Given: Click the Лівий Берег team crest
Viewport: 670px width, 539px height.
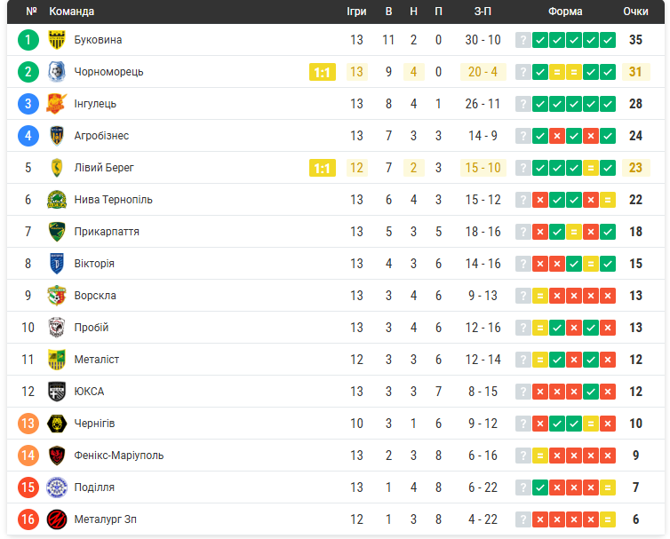Looking at the screenshot, I should [x=57, y=168].
